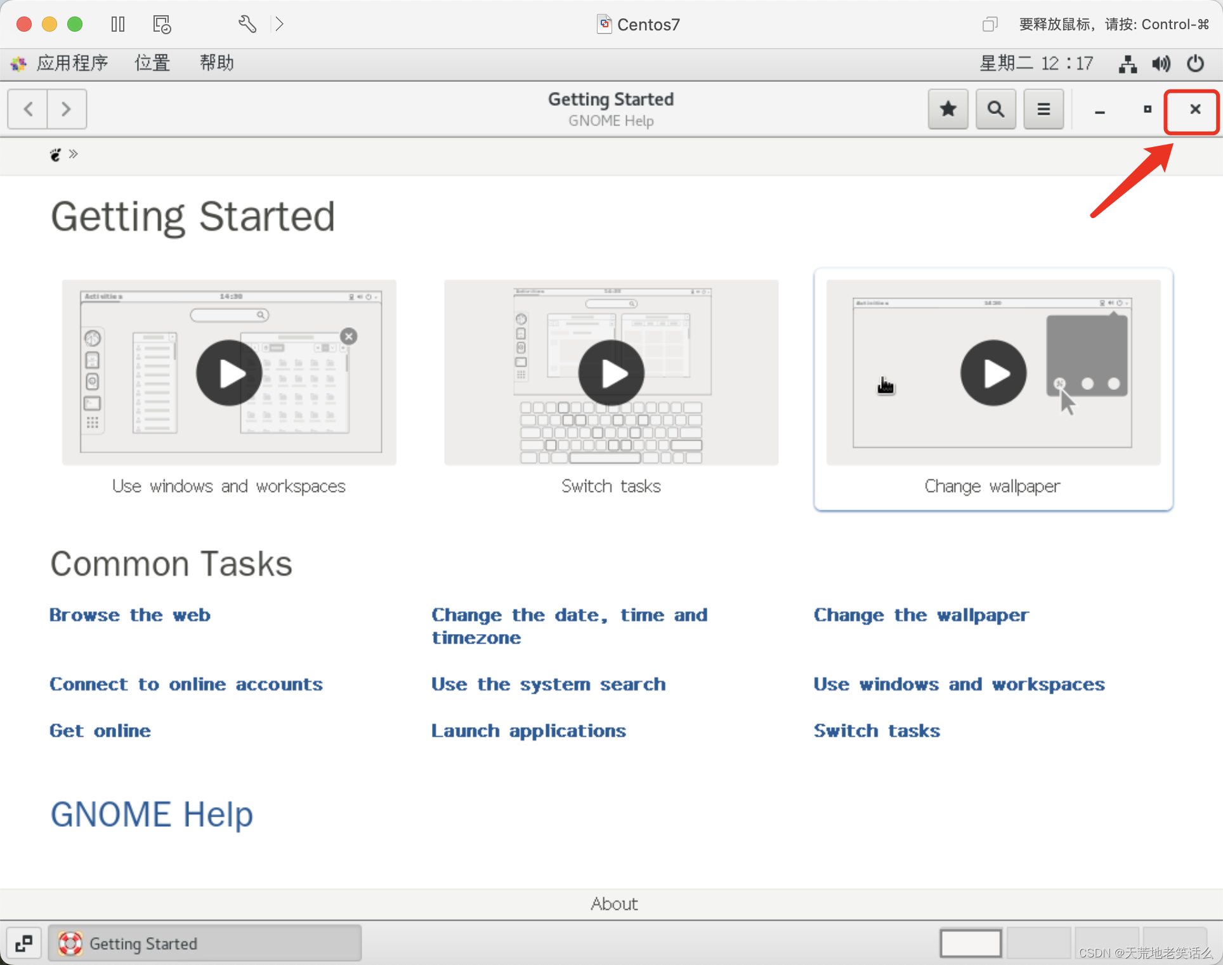Pause the virtual machine in toolbar
This screenshot has width=1223, height=965.
click(118, 24)
